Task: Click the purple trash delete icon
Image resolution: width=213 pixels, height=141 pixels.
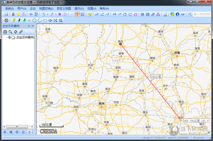Action: pos(60,14)
